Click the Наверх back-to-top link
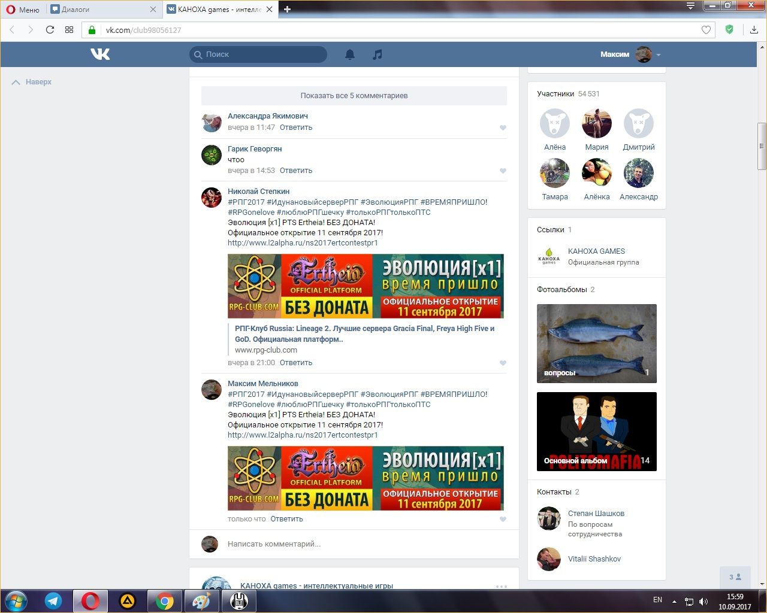 (32, 82)
